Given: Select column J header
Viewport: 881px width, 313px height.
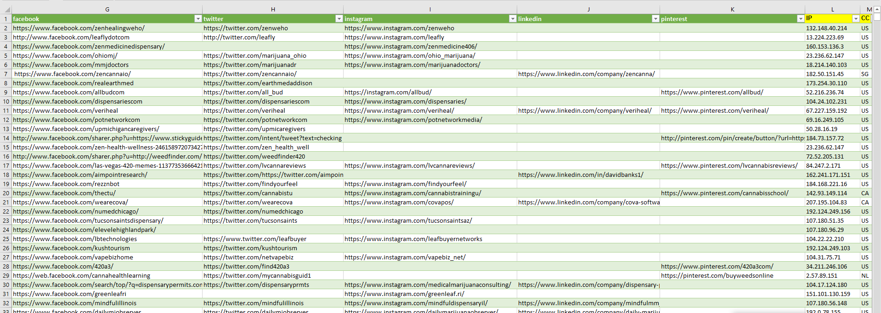Looking at the screenshot, I should tap(588, 9).
